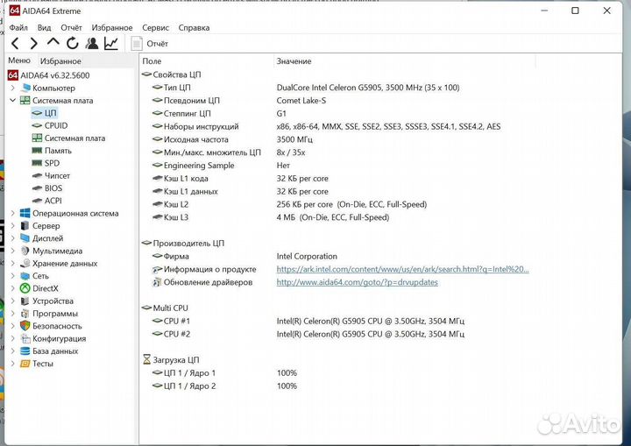Click the Мультимедиа speaker icon
631x446 pixels.
pyautogui.click(x=25, y=251)
